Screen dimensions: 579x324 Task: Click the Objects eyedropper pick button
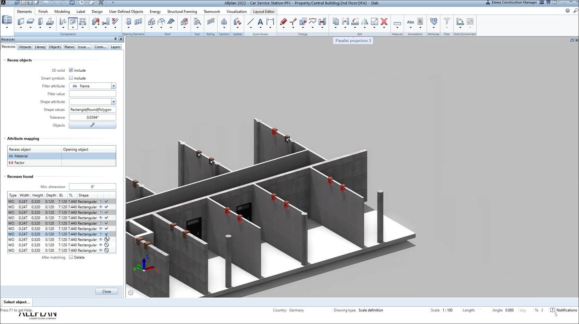[x=92, y=125]
